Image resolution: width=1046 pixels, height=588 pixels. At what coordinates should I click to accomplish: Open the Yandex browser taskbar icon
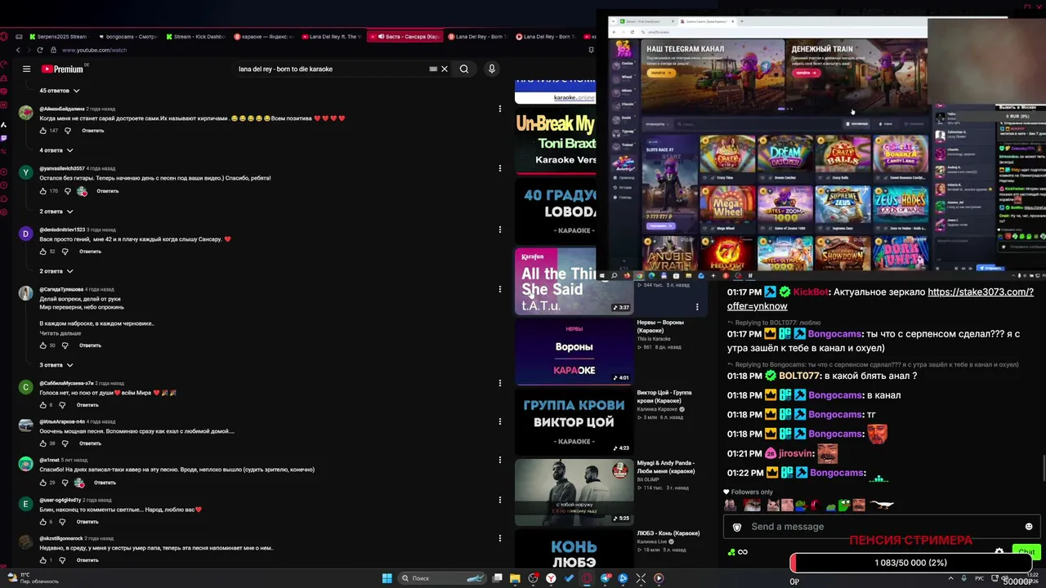(x=552, y=578)
